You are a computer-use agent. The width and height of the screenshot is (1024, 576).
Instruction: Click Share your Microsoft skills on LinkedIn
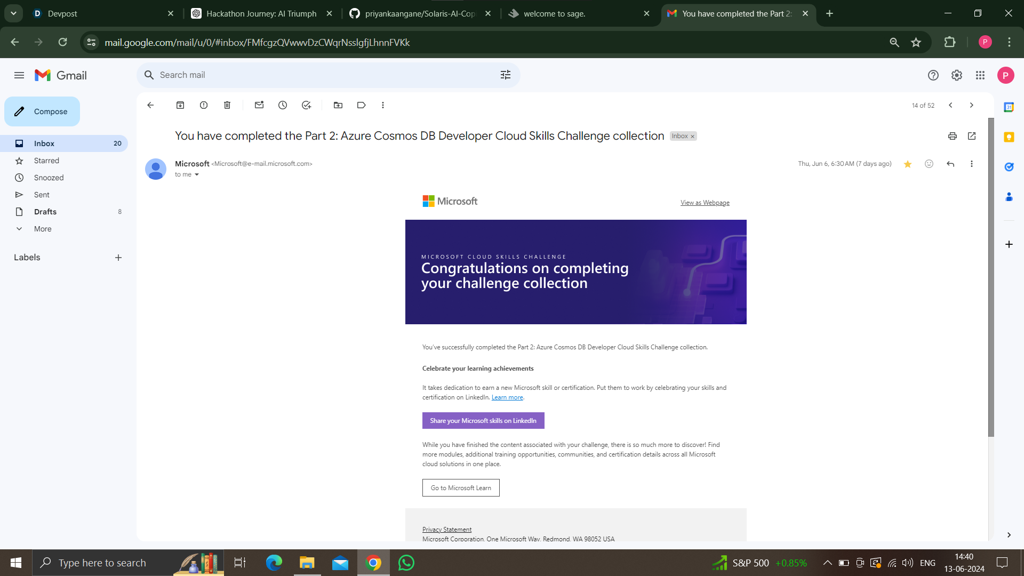coord(483,421)
